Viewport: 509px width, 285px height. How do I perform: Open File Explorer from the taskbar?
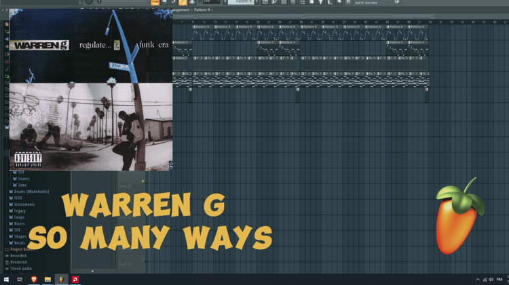pyautogui.click(x=48, y=279)
